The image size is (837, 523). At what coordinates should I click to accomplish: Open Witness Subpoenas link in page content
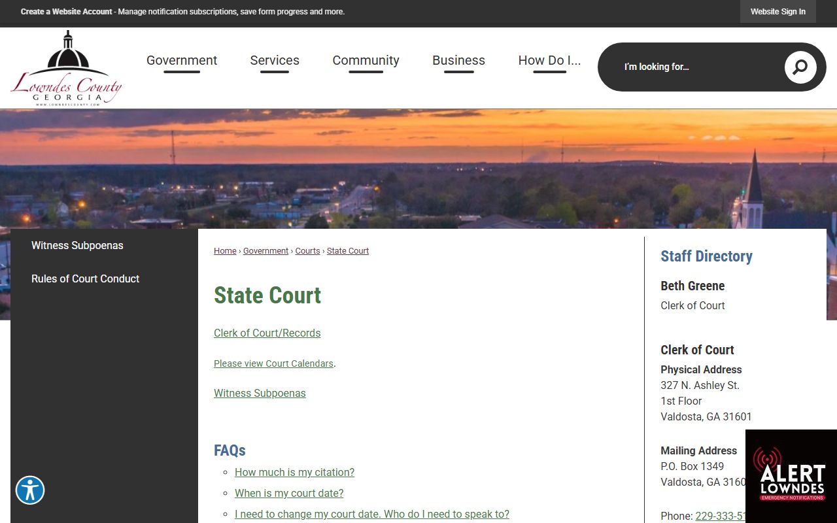click(x=260, y=393)
